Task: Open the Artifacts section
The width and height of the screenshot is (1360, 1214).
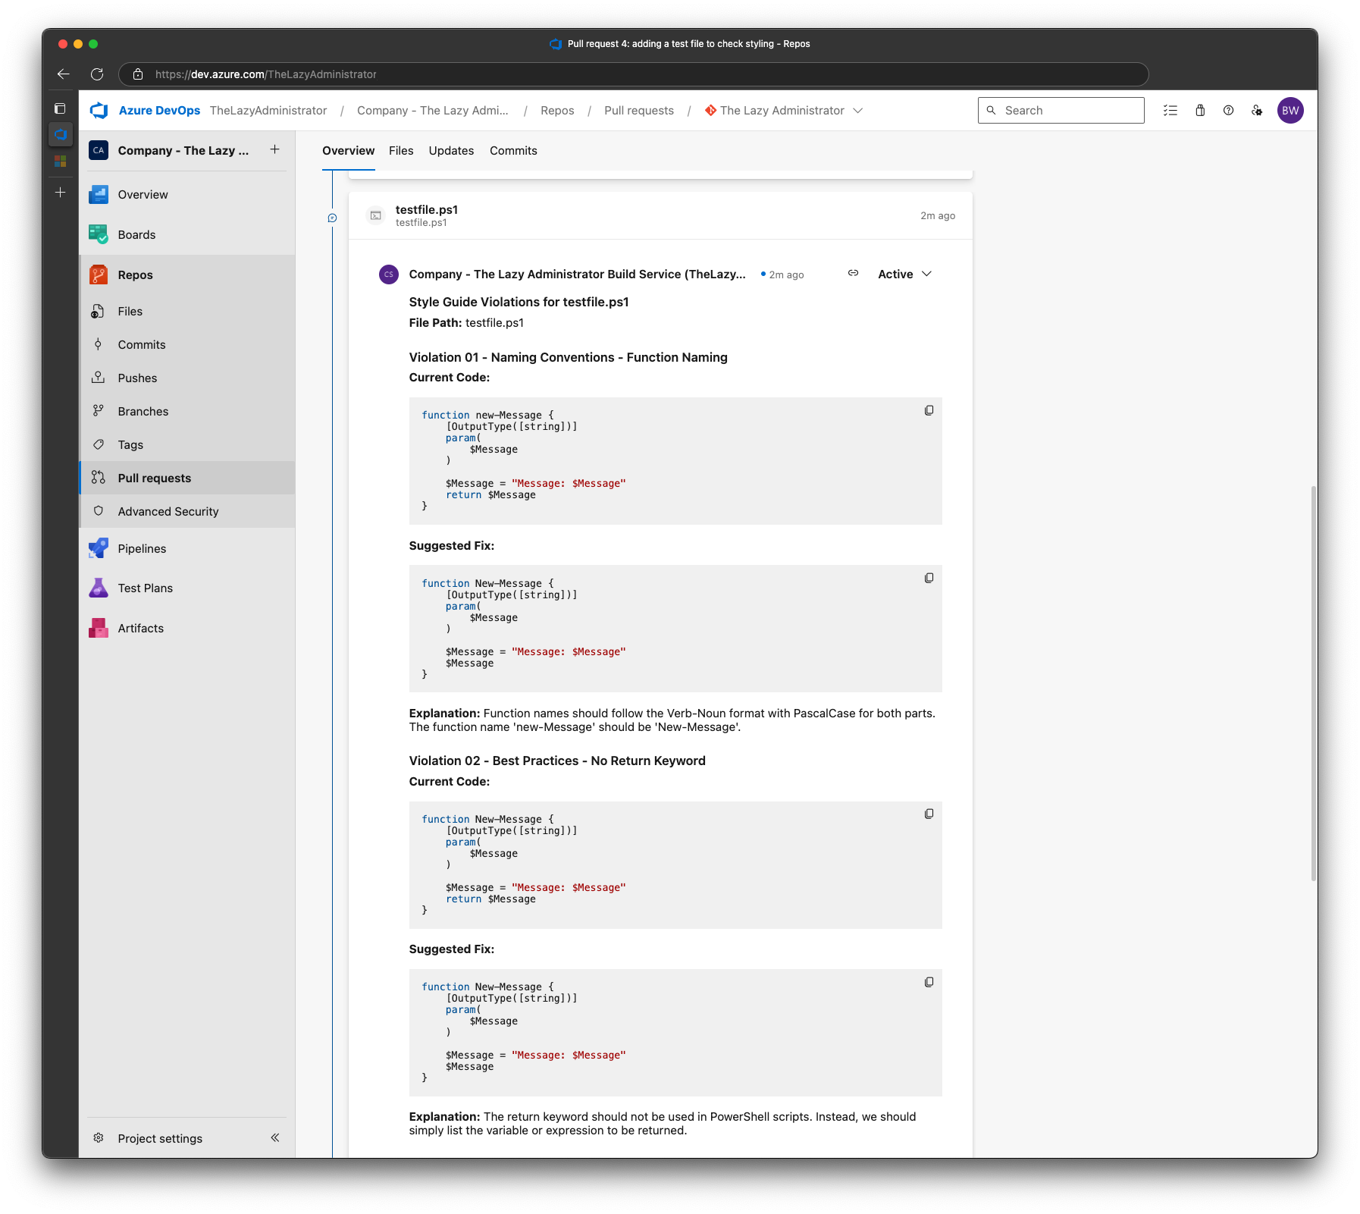Action: coord(186,629)
